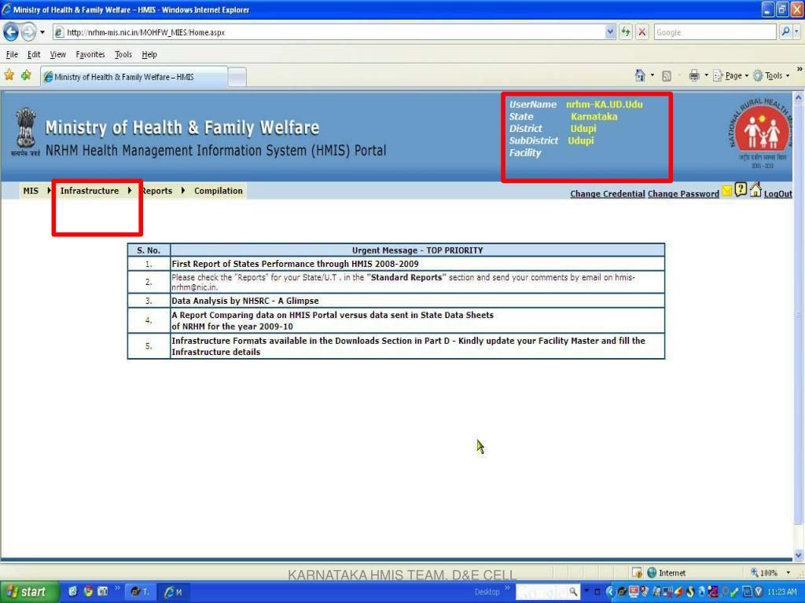Open the Favorites menu

pyautogui.click(x=90, y=54)
